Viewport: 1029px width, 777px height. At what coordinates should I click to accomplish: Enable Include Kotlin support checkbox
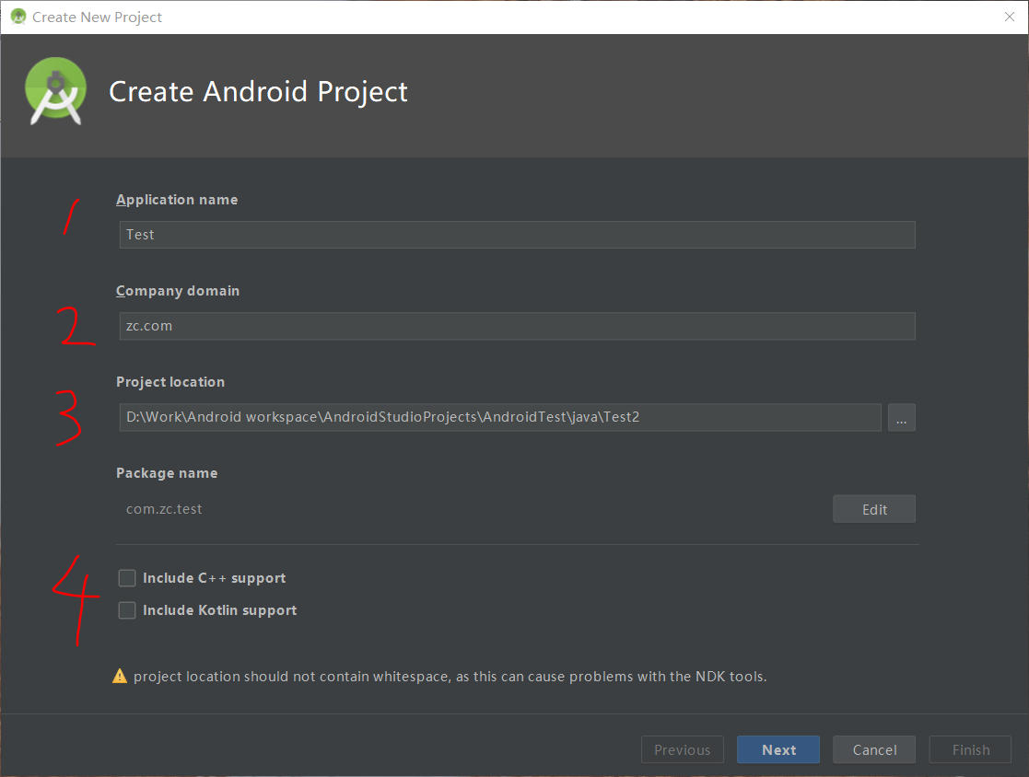127,609
